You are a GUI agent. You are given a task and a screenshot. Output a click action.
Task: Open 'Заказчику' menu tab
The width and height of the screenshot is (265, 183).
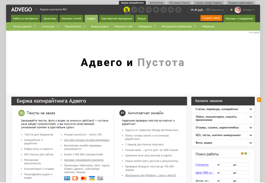tap(49, 18)
